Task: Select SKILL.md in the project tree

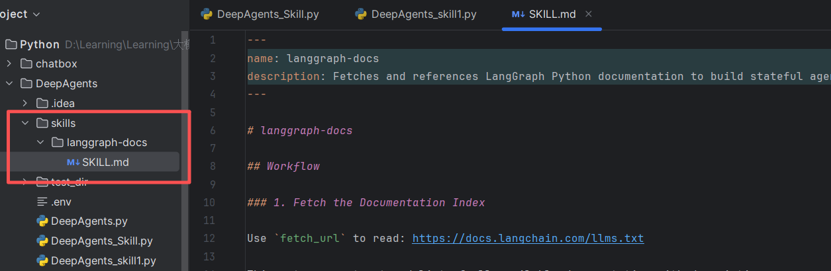Action: pos(90,162)
